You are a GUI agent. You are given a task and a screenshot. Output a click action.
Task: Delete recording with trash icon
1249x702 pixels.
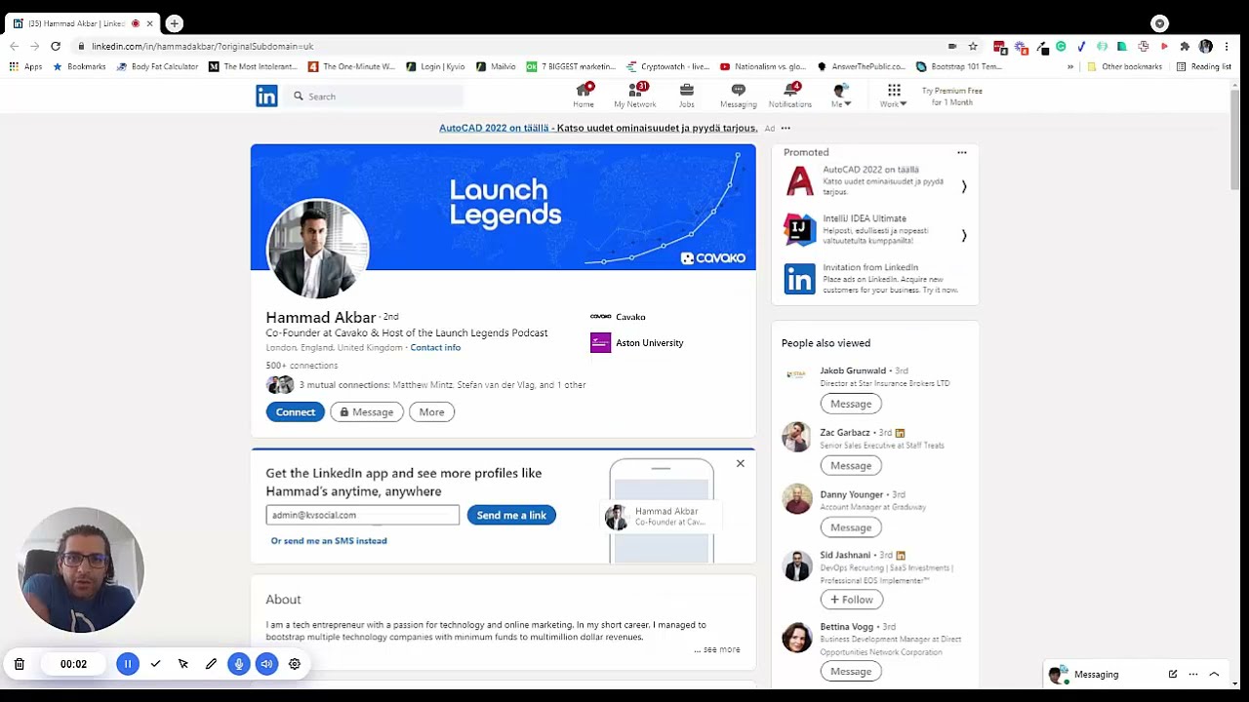coord(19,664)
